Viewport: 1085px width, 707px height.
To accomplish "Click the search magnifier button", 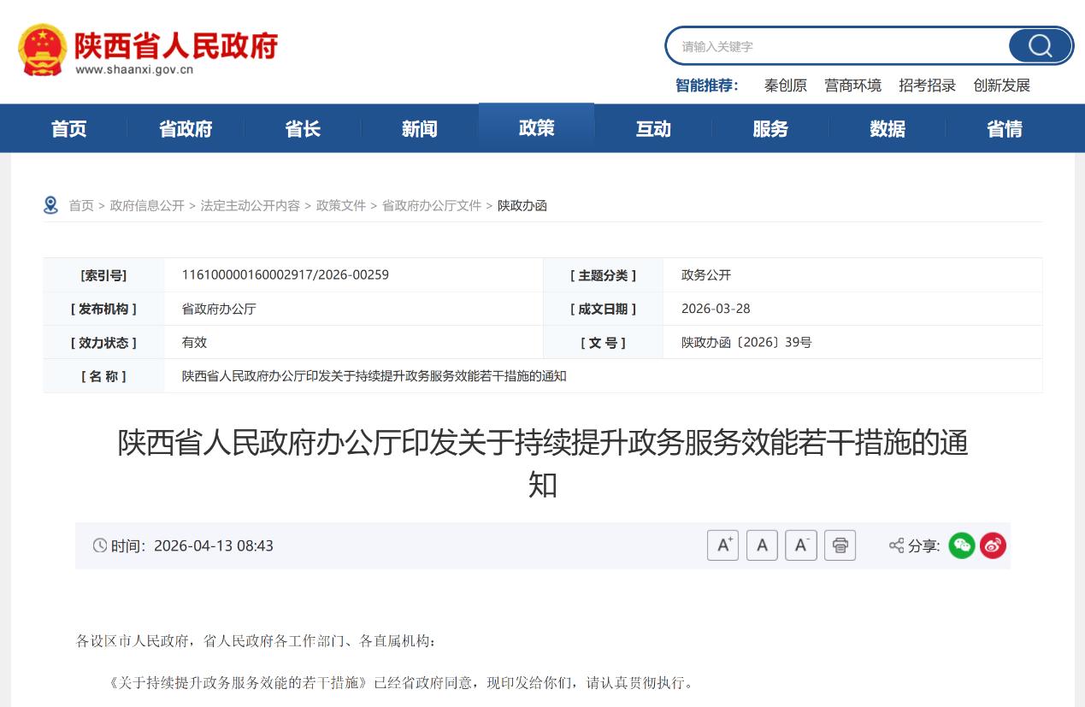I will pos(1040,46).
